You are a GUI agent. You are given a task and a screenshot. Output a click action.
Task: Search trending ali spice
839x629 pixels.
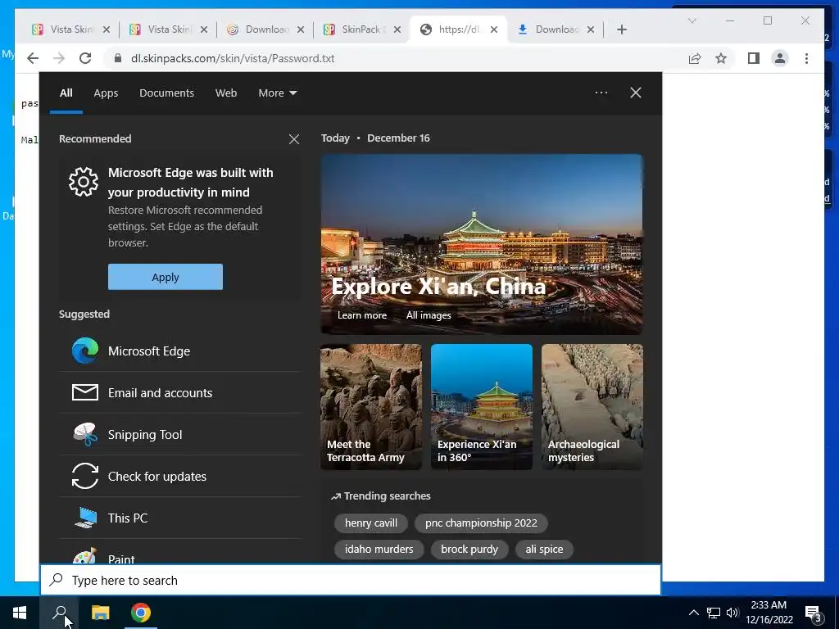coord(544,550)
